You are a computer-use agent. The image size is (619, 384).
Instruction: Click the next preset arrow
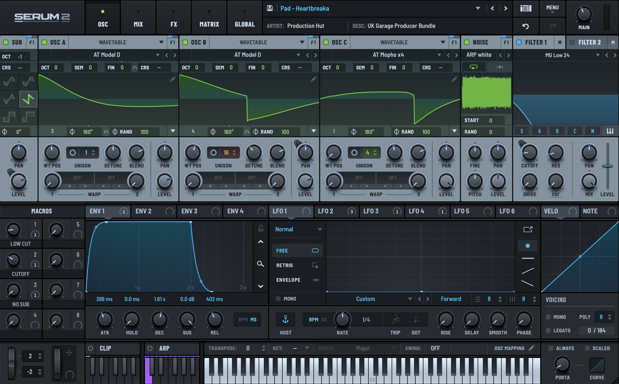point(506,8)
